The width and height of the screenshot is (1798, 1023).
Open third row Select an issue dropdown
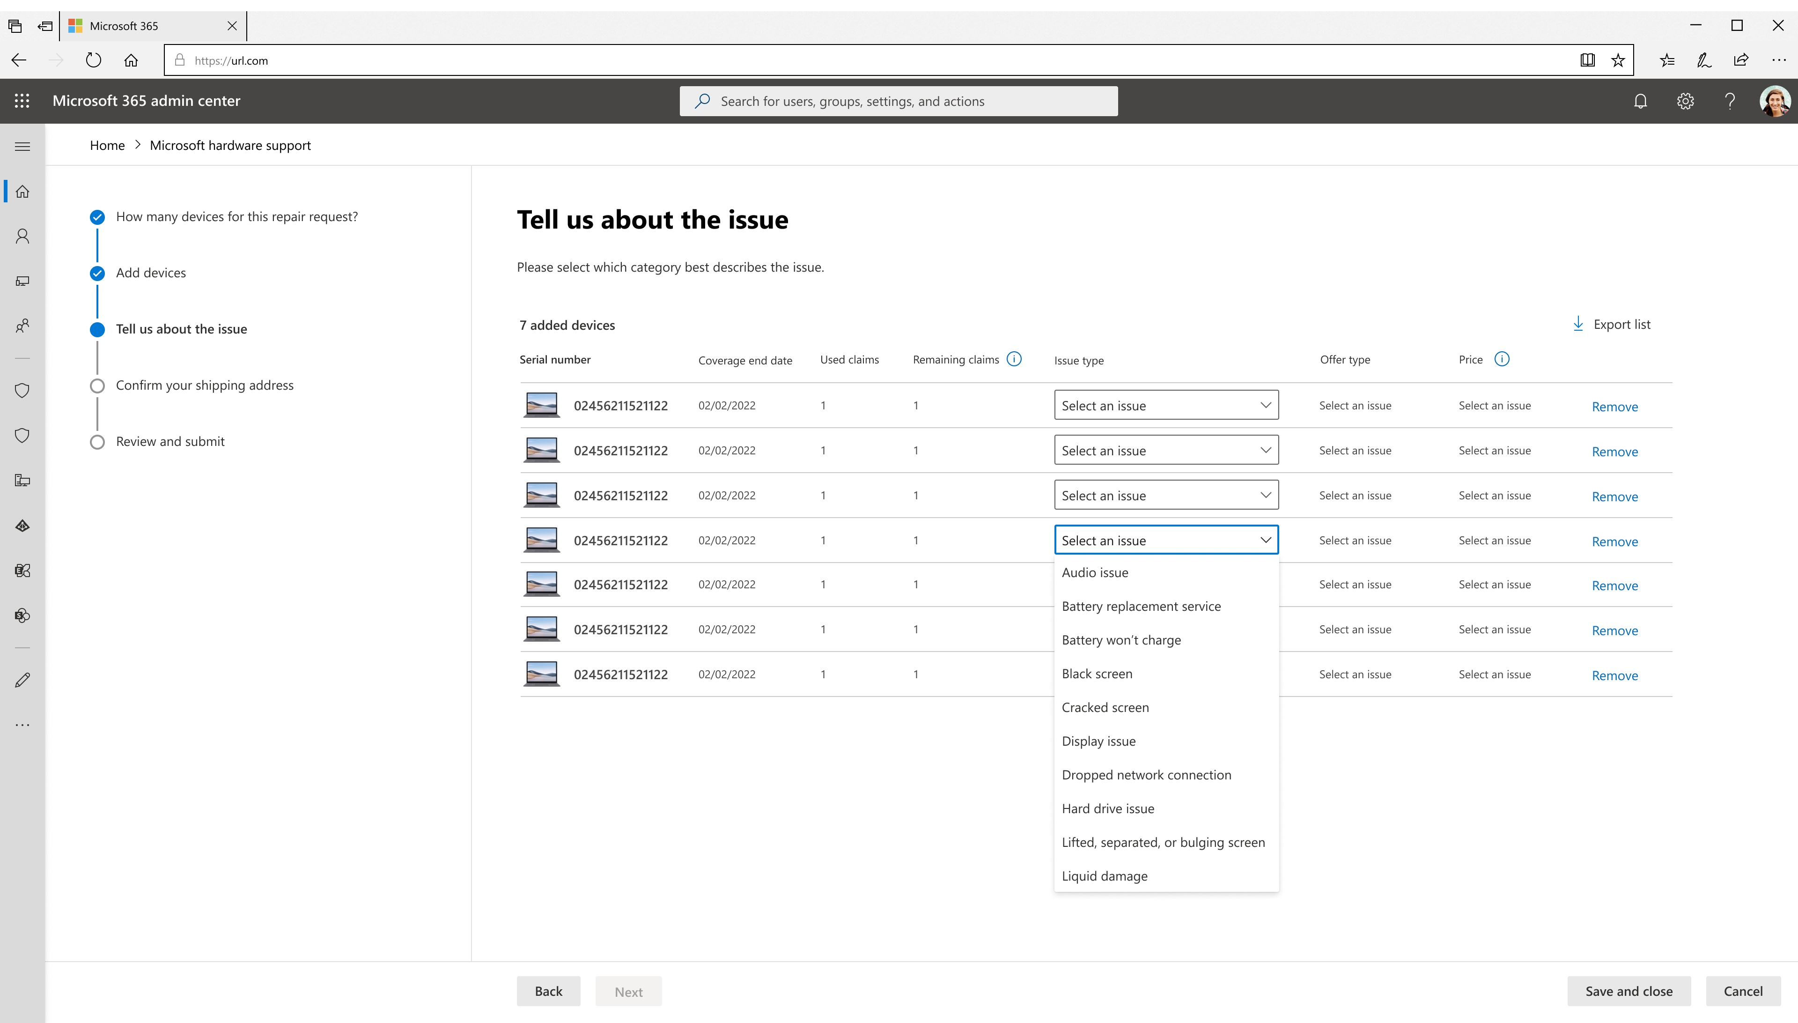[1166, 496]
